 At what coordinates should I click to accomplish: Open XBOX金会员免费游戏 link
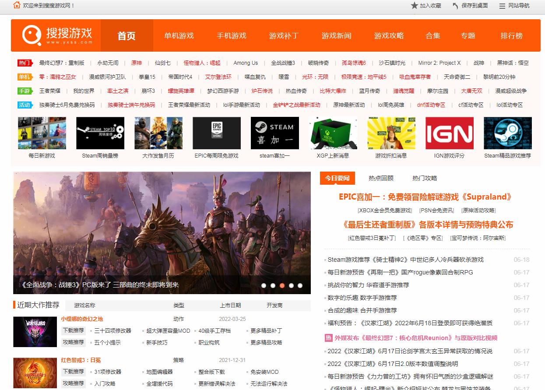coord(385,211)
